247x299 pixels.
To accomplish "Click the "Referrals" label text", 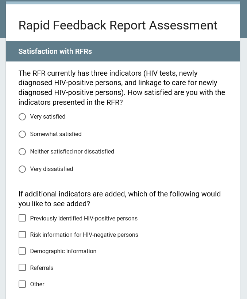I will click(42, 268).
